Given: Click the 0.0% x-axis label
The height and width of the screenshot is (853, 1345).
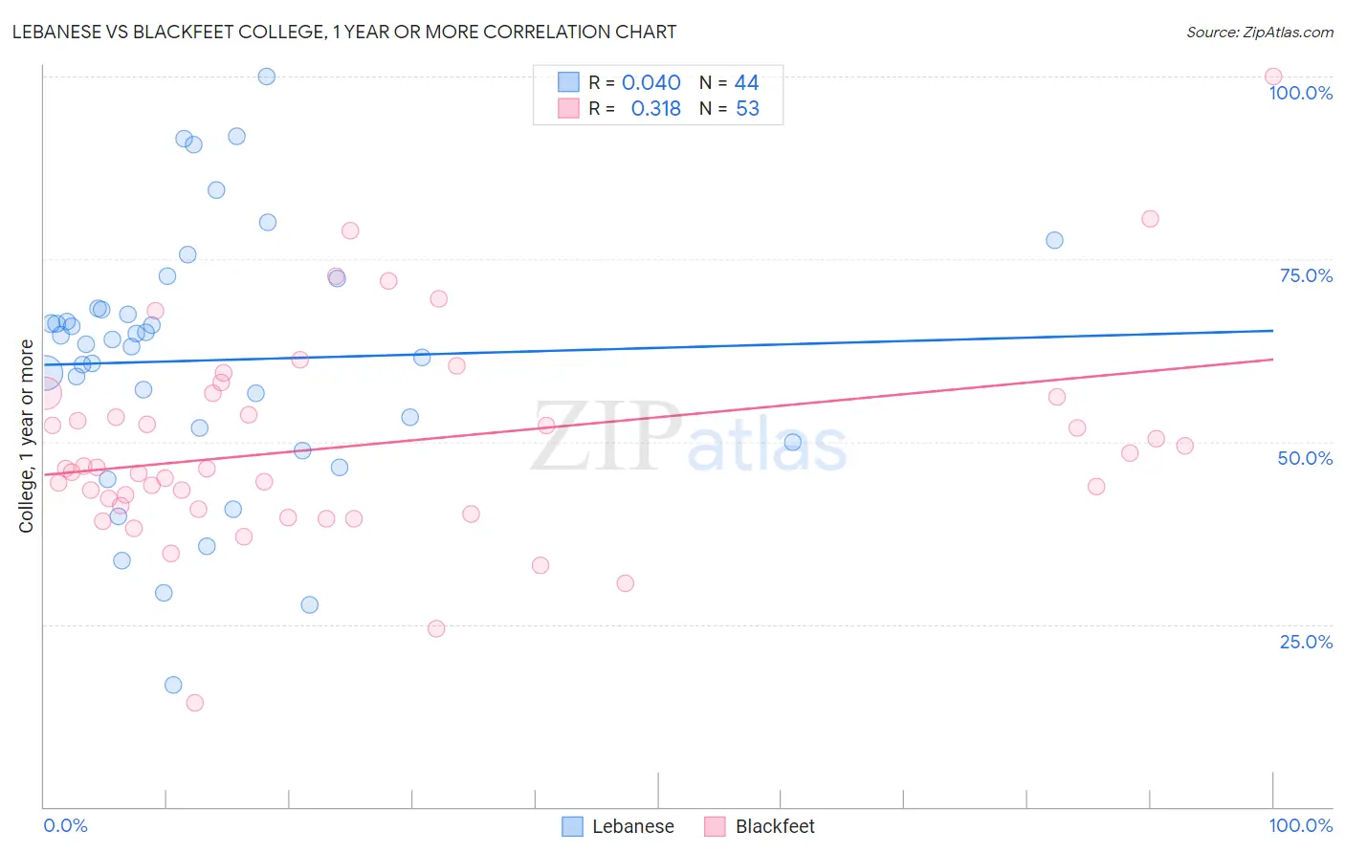Looking at the screenshot, I should pyautogui.click(x=65, y=825).
